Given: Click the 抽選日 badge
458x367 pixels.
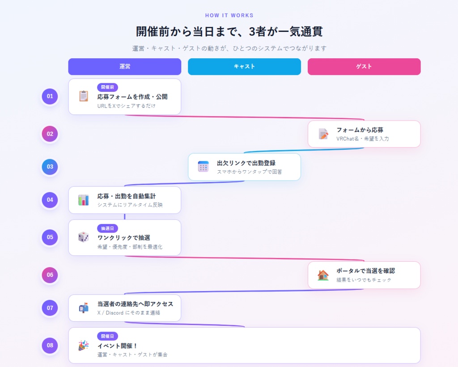Looking at the screenshot, I should click(107, 228).
